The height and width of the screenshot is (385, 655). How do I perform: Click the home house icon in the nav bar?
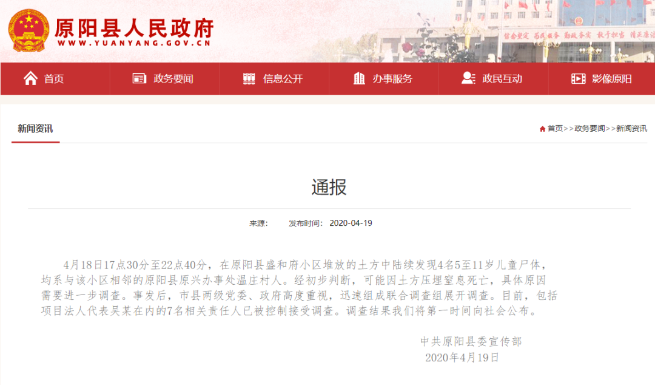point(30,78)
